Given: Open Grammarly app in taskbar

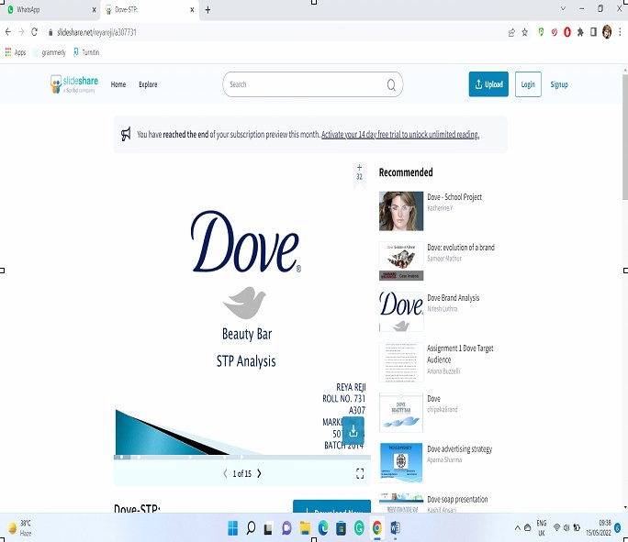Looking at the screenshot, I should coord(359,528).
